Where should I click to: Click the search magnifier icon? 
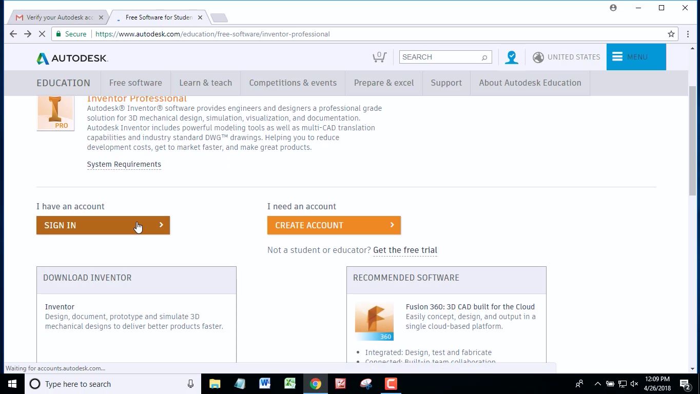point(483,57)
